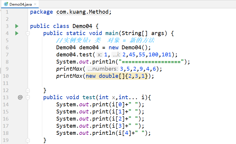Click the ...i: parameter hint on line 7

(116, 55)
